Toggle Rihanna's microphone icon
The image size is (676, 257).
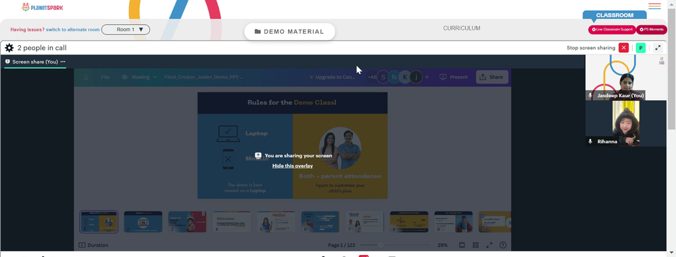[x=591, y=141]
